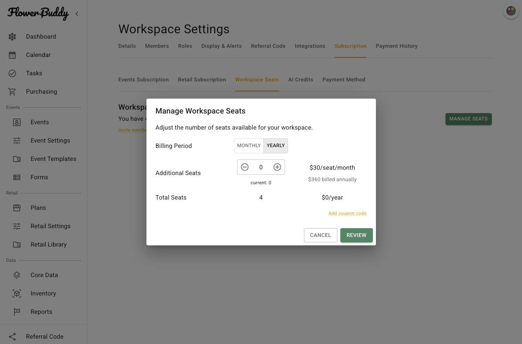
Task: Cancel the Manage Workspace Seats dialog
Action: [x=320, y=235]
